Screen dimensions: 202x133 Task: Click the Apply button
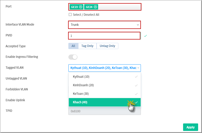click(x=191, y=127)
